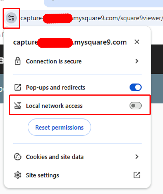Click the padlock icon beside Connection is secure
Screen dimensions: 163x194
[x=18, y=61]
